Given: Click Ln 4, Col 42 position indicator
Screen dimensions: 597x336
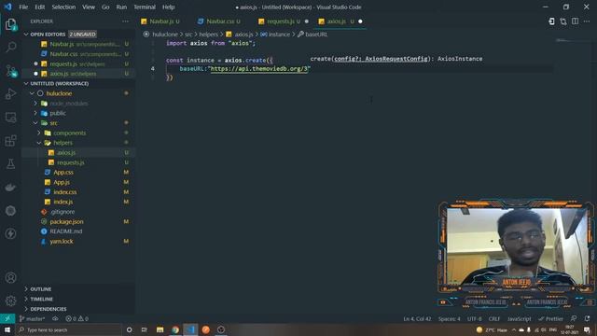Looking at the screenshot, I should 417,318.
